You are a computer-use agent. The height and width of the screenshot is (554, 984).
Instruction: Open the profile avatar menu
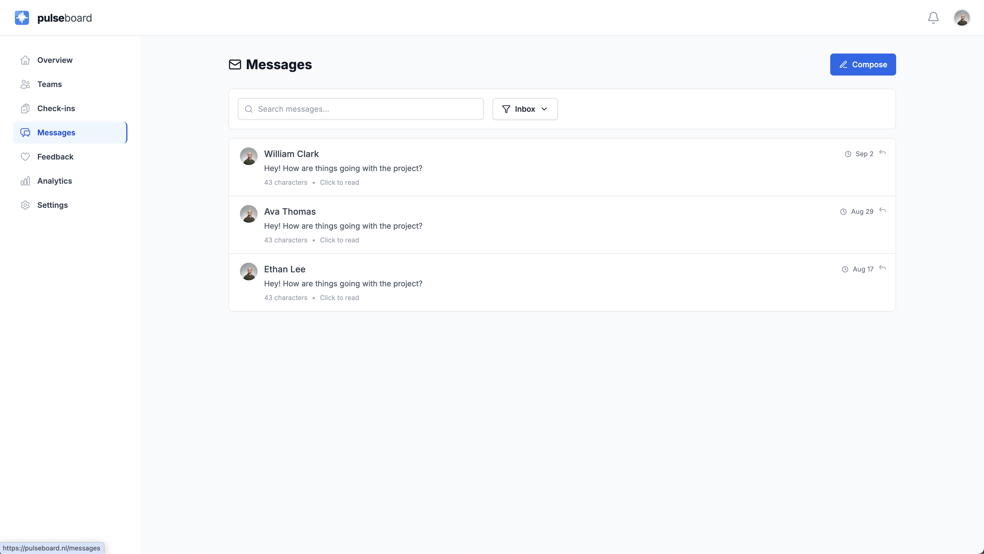pyautogui.click(x=962, y=18)
